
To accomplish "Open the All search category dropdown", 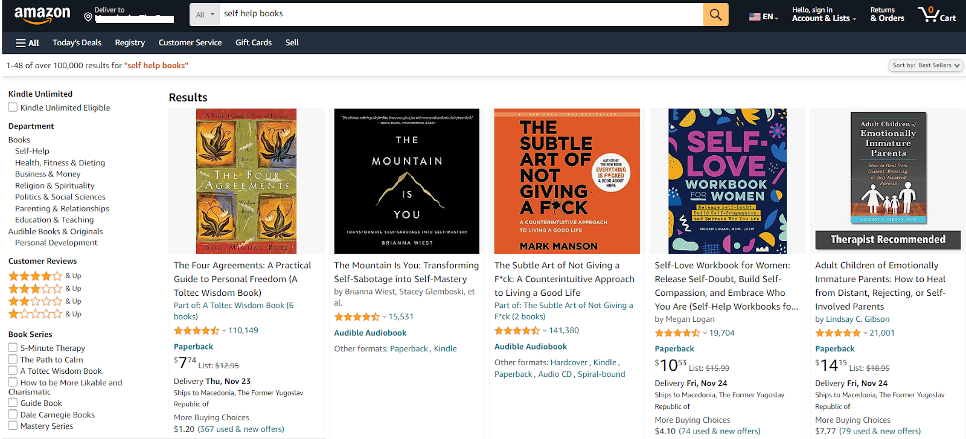I will tap(205, 14).
